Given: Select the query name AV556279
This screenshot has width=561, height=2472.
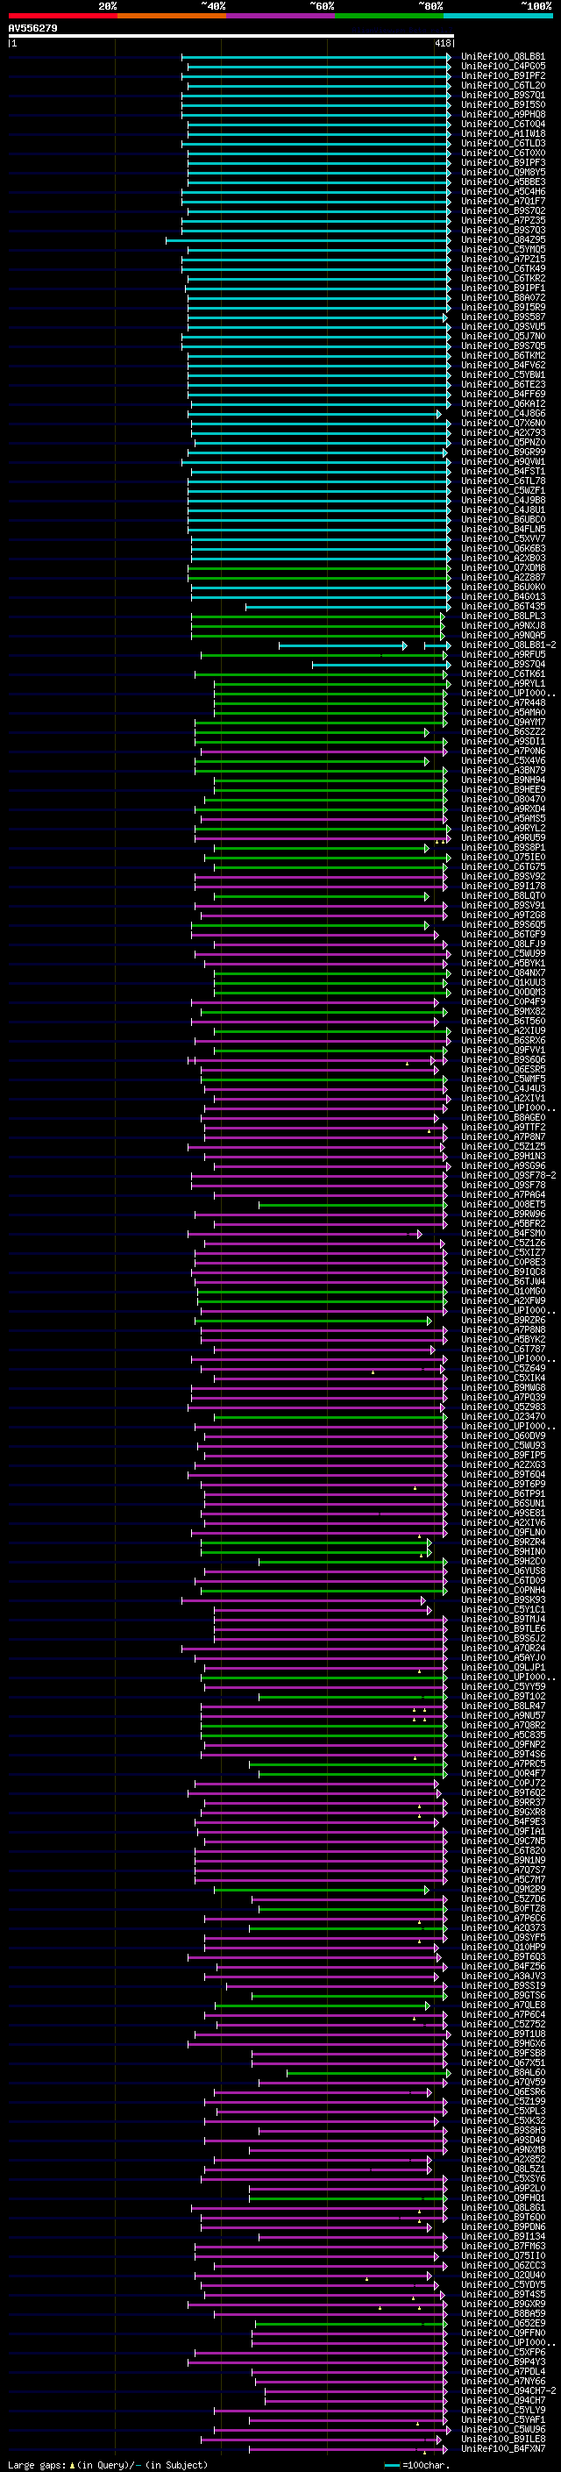Looking at the screenshot, I should point(32,28).
